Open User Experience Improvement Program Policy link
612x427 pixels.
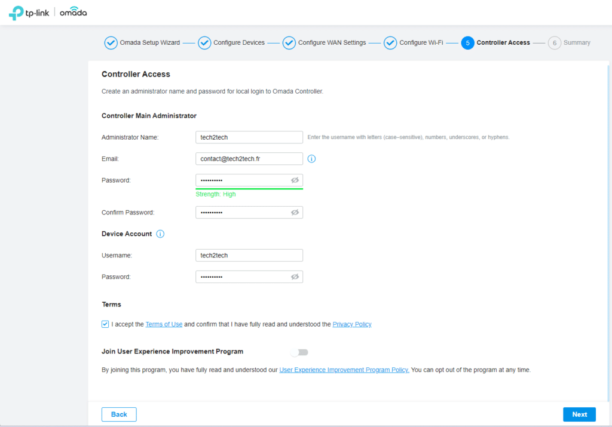pos(344,370)
